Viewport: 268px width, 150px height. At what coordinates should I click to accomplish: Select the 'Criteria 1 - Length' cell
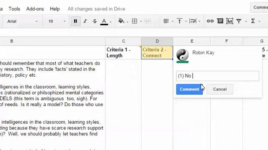tap(124, 52)
